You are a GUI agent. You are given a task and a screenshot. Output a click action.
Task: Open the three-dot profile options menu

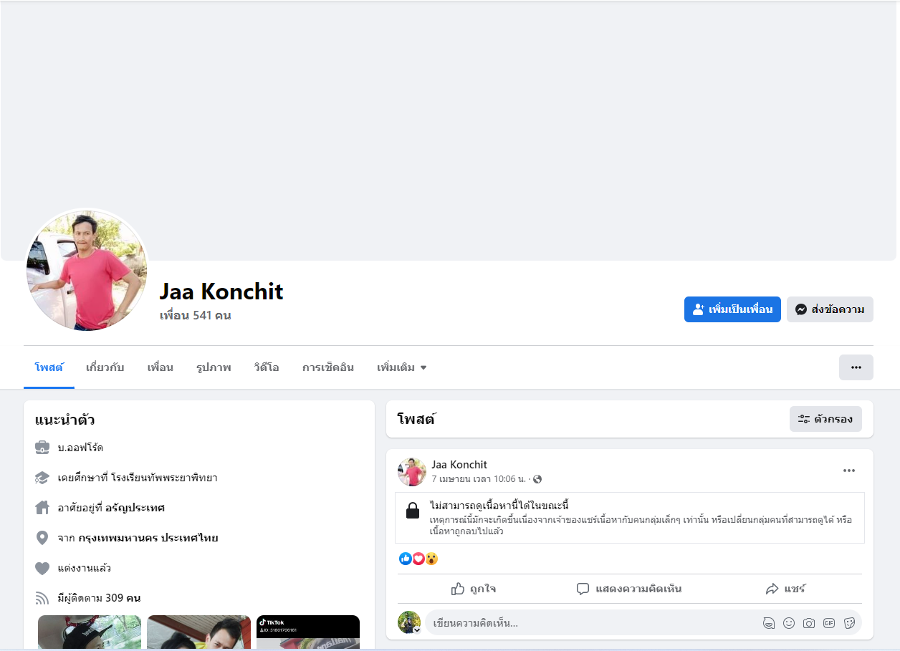tap(856, 367)
